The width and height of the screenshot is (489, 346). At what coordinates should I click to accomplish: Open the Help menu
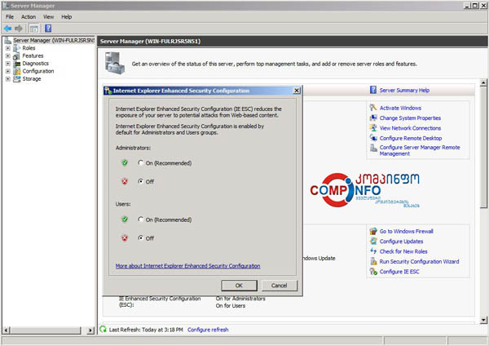[67, 17]
